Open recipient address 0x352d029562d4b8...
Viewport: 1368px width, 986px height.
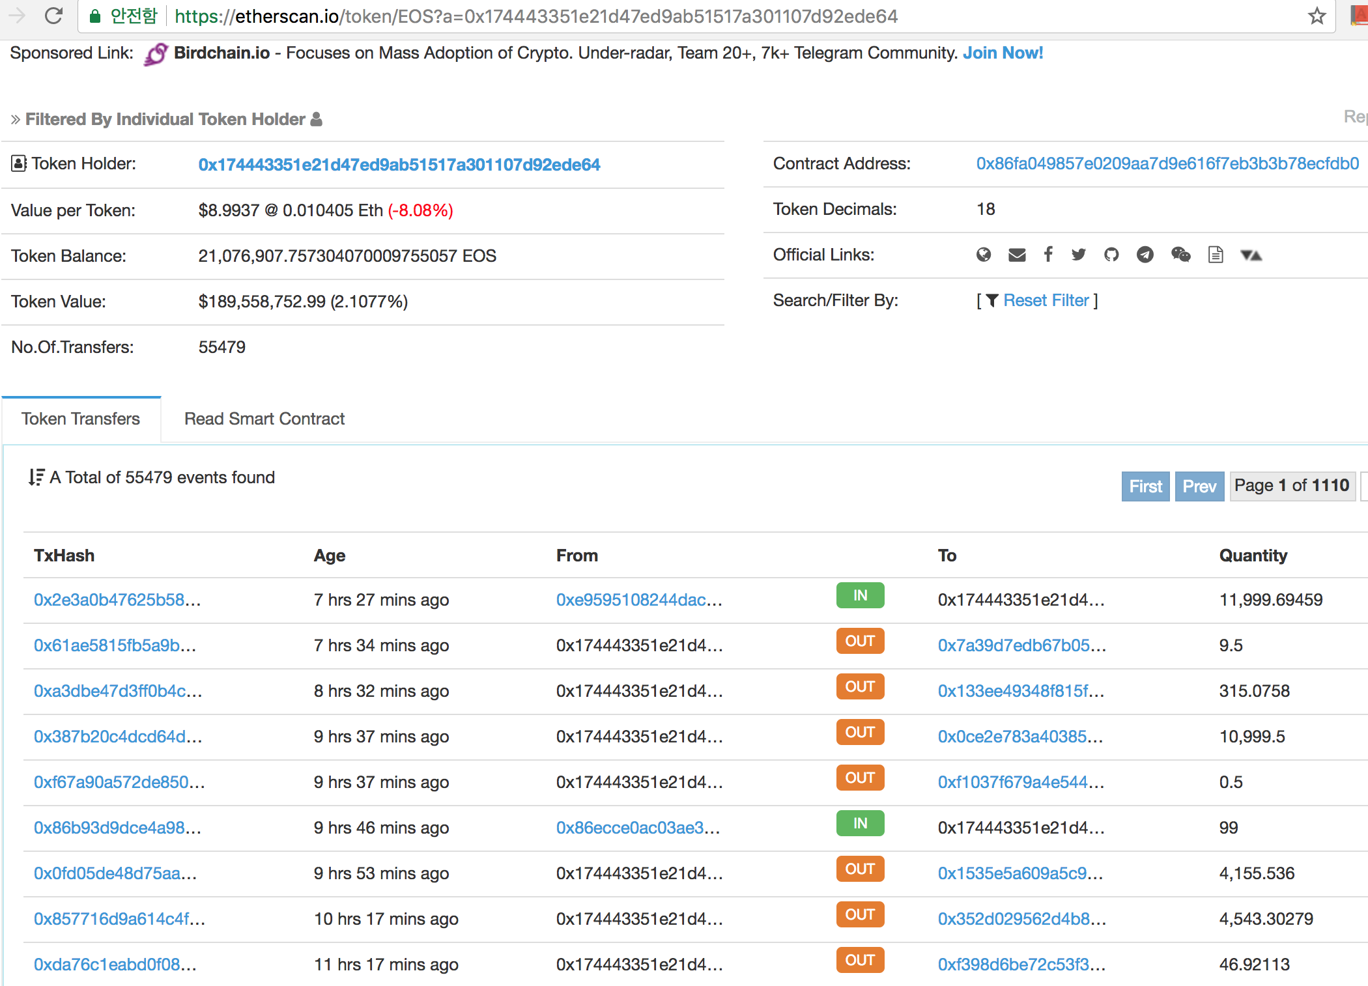[1022, 919]
